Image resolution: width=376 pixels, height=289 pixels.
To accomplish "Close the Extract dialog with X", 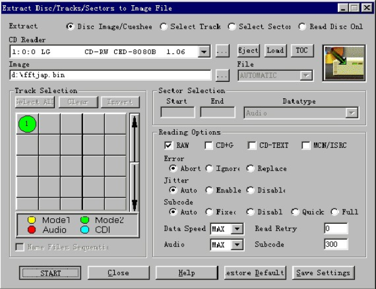I will [x=367, y=8].
